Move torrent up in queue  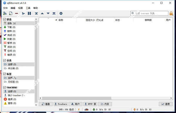tap(42, 13)
